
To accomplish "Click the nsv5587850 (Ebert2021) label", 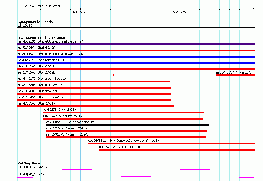I will tap(63, 116).
